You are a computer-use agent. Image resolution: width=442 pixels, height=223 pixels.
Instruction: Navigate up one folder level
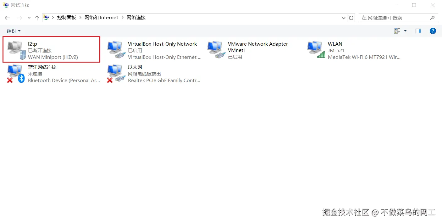(x=37, y=18)
